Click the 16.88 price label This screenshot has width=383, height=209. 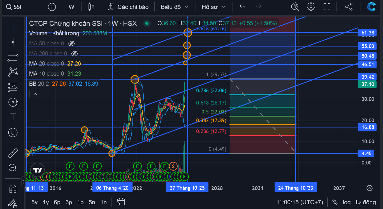pos(368,127)
